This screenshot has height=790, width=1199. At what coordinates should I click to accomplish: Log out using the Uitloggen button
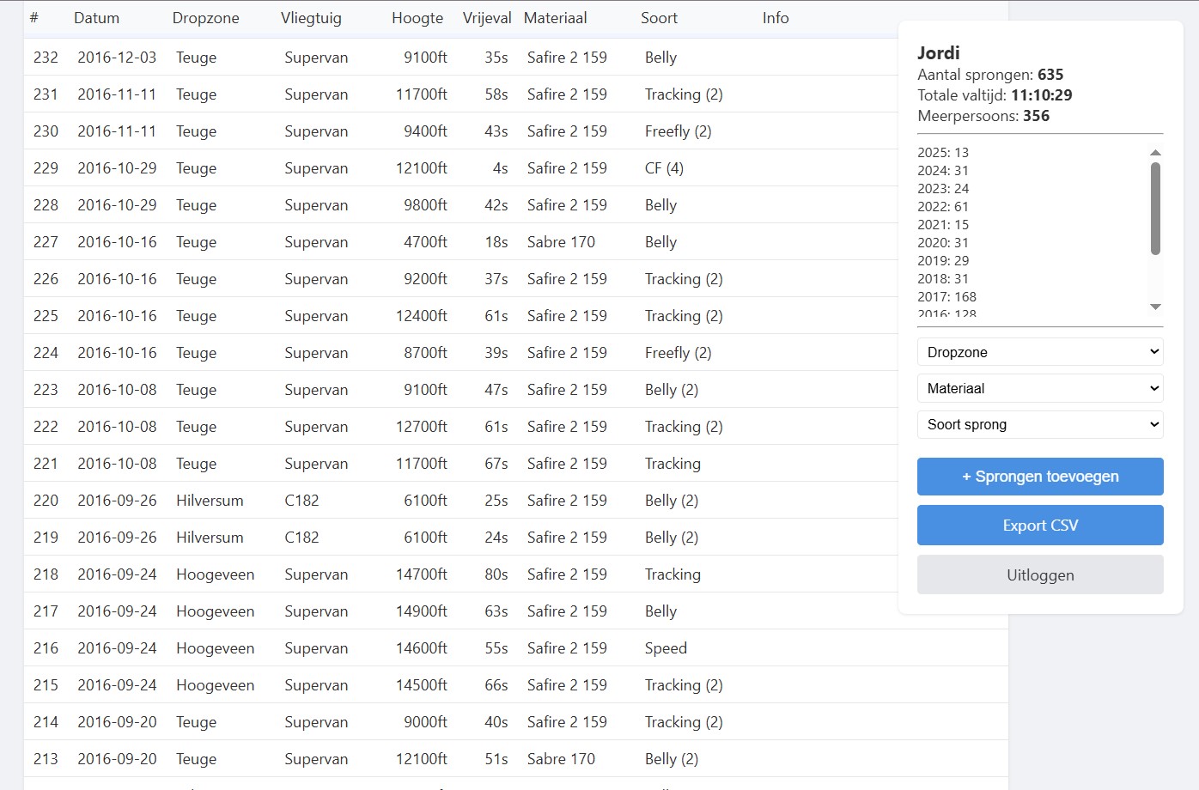point(1039,575)
